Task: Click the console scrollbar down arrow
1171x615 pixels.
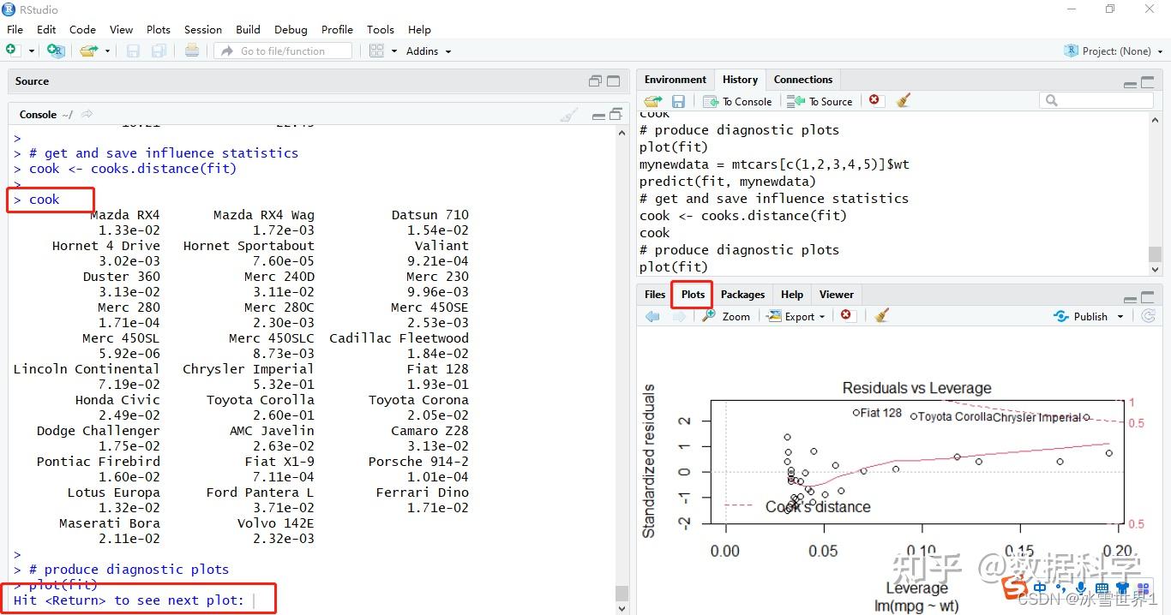Action: [622, 609]
